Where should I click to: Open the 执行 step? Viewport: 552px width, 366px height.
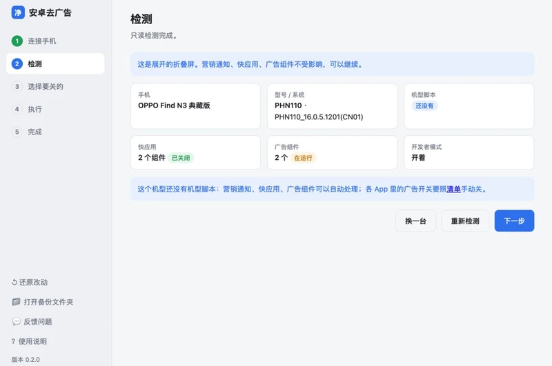coord(55,109)
